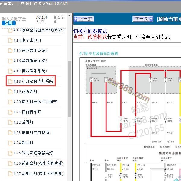Click the wiring diagram preview image
181x181 pixels.
pyautogui.click(x=130, y=119)
